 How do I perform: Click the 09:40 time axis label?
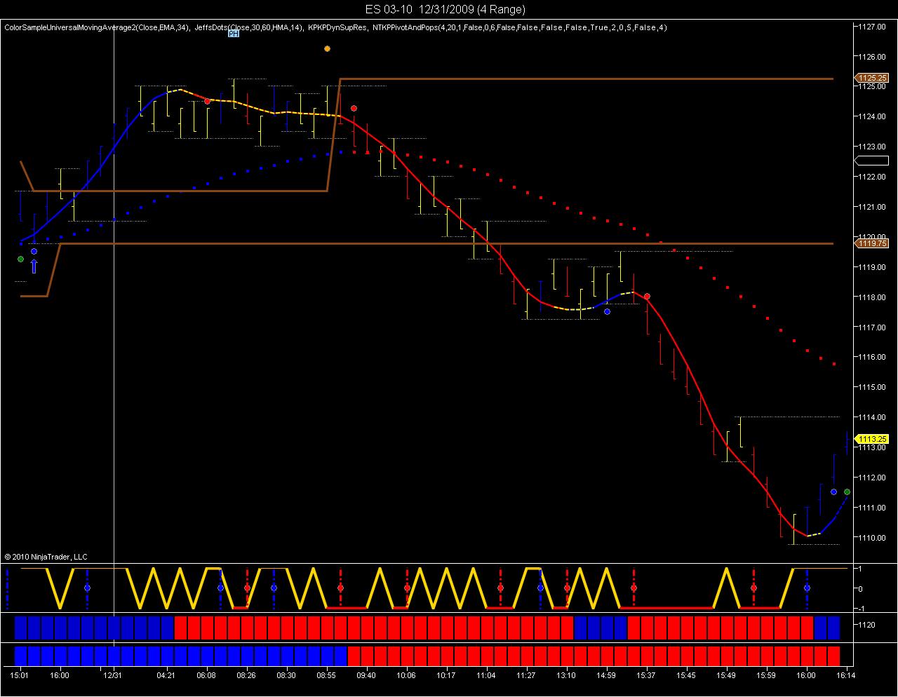pyautogui.click(x=366, y=675)
